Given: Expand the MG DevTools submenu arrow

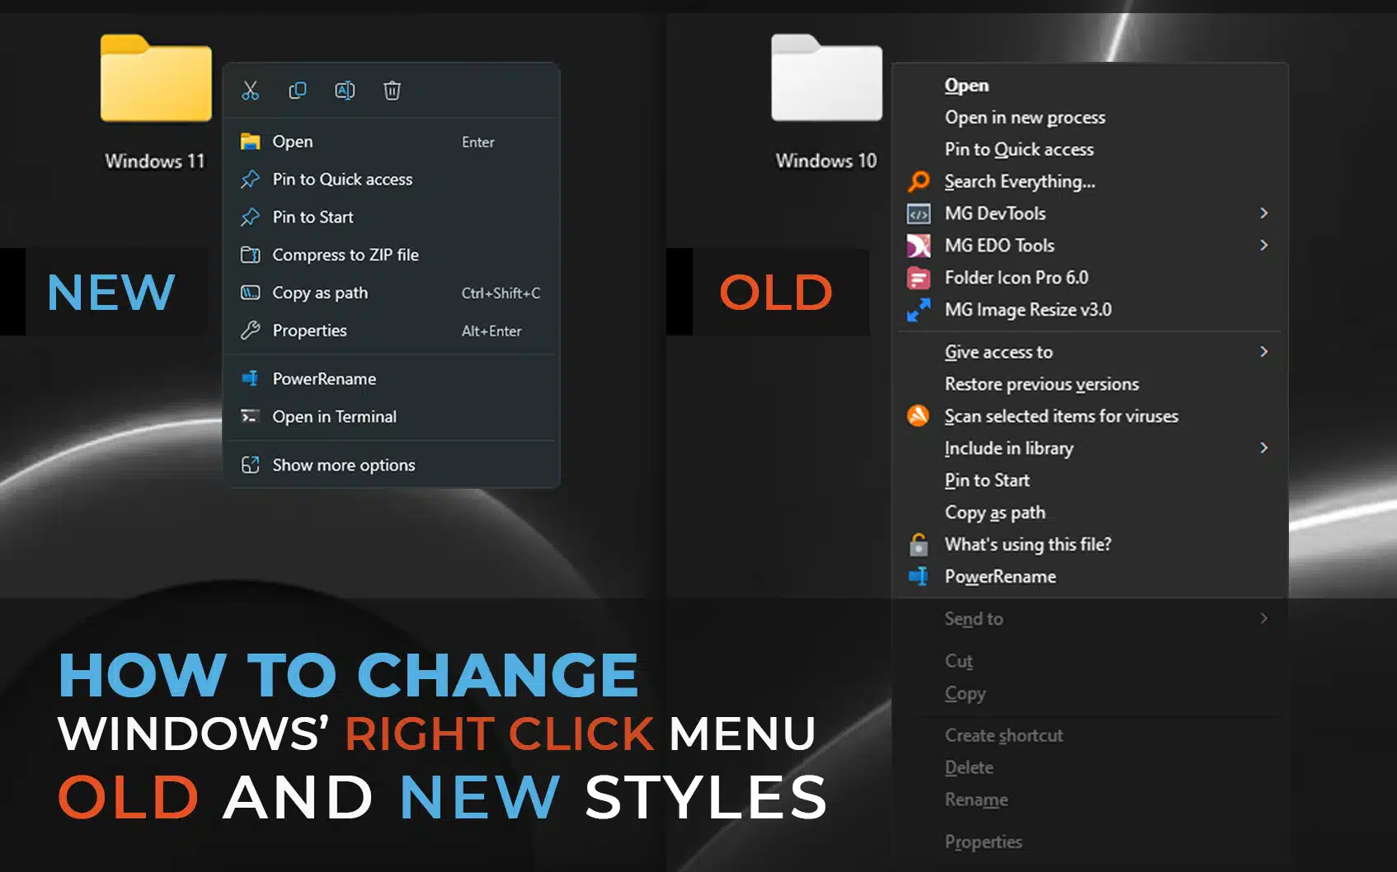Looking at the screenshot, I should (1263, 213).
